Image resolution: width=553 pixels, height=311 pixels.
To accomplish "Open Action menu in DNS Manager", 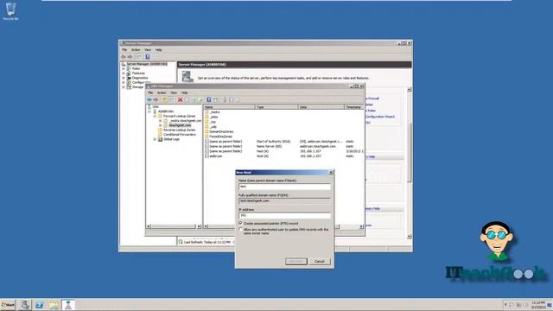I will (162, 92).
